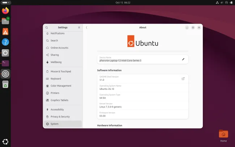Click the active Settings icon in dock
The image size is (235, 147).
(x=5, y=74)
